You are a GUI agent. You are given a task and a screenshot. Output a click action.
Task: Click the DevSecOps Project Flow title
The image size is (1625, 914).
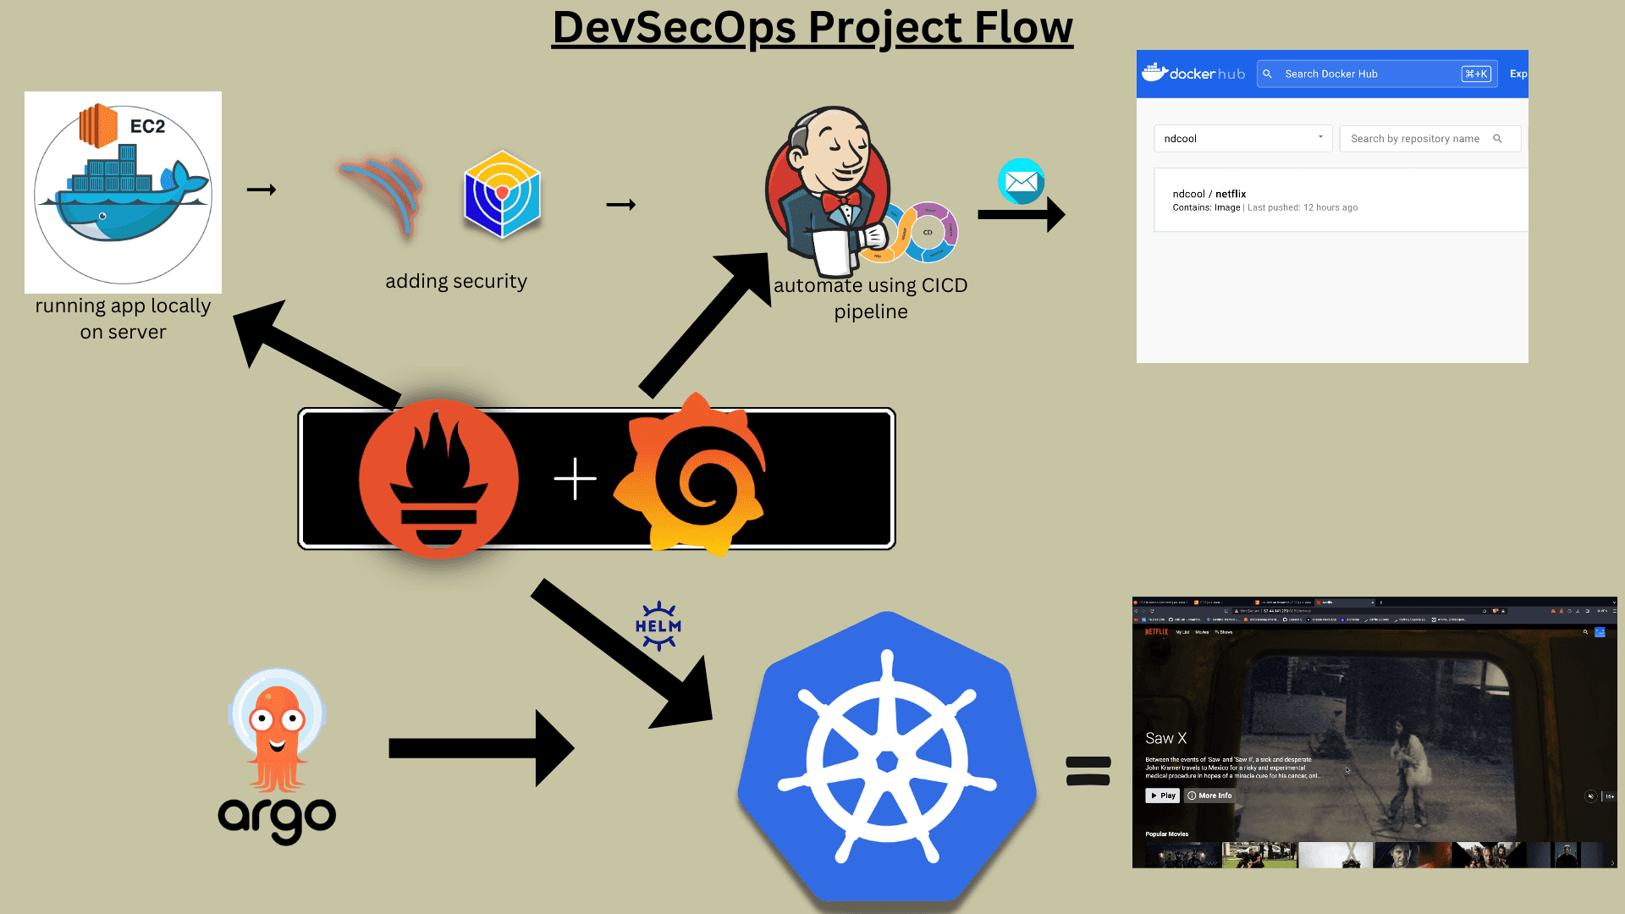point(812,27)
